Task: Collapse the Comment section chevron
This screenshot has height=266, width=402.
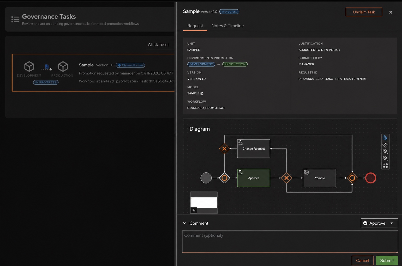Action: tap(184, 223)
